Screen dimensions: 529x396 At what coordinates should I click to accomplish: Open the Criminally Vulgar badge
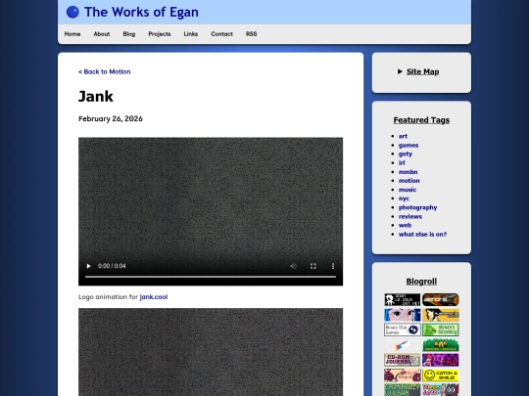[x=403, y=389]
